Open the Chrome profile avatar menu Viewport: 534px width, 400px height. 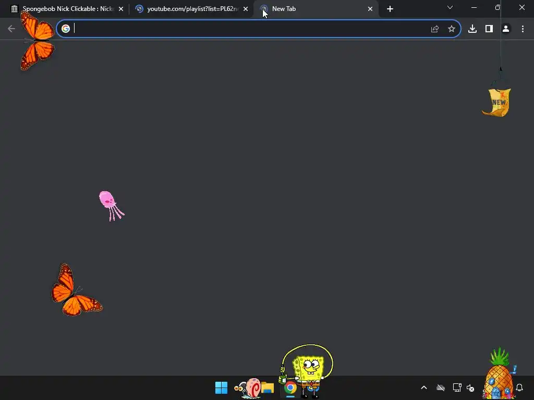pyautogui.click(x=506, y=29)
